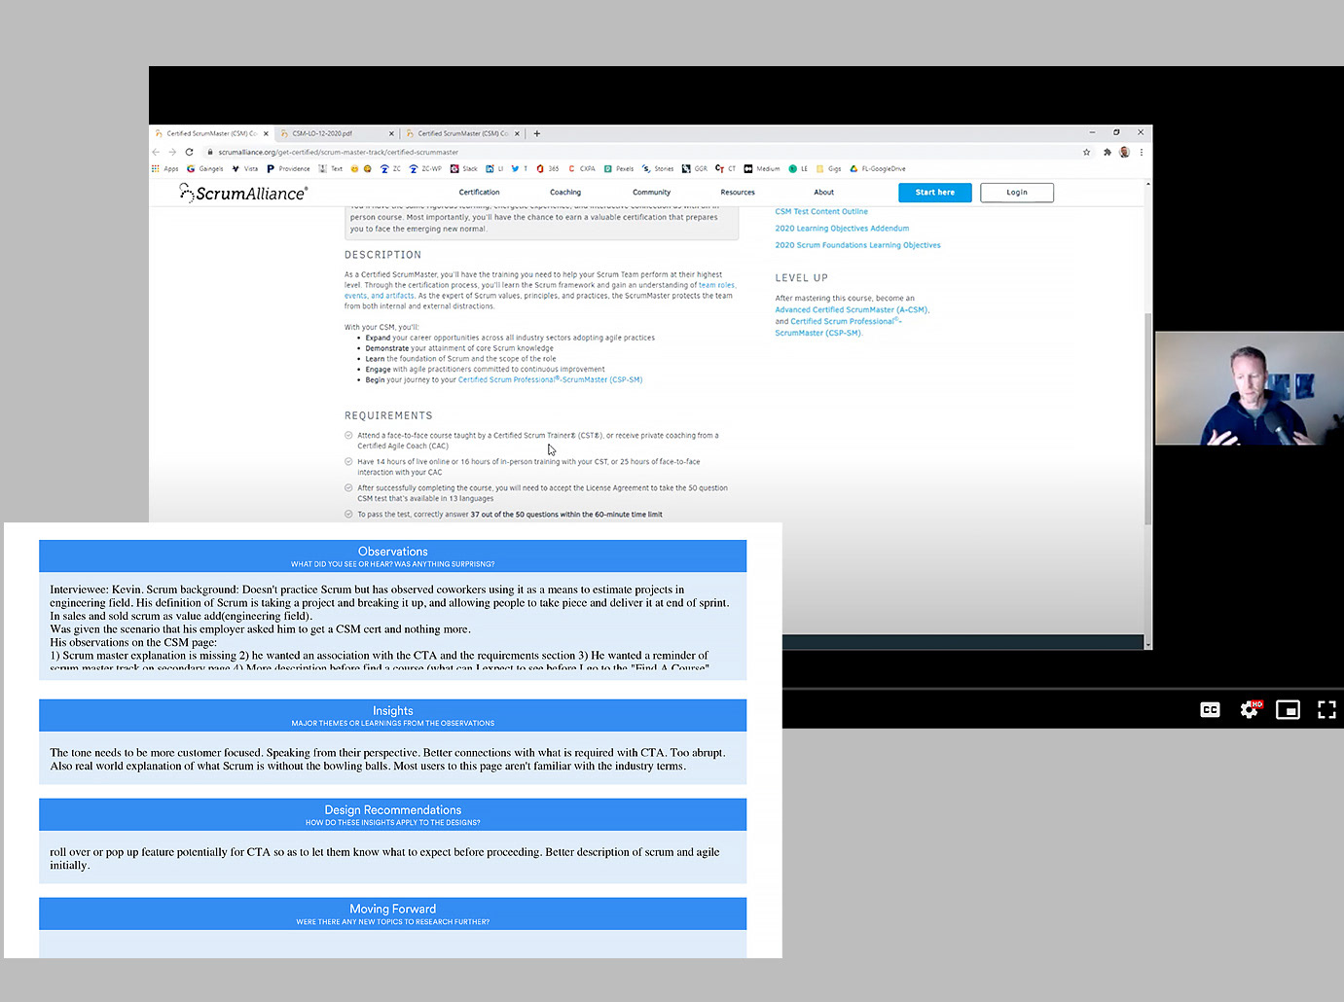Screen dimensions: 1344x1002
Task: Open a new browser tab with plus
Action: tap(537, 133)
